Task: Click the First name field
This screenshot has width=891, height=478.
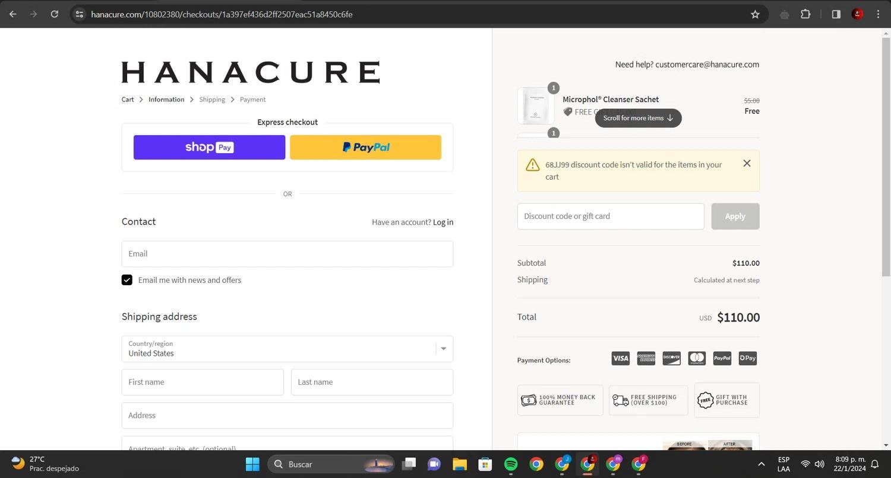Action: coord(203,383)
